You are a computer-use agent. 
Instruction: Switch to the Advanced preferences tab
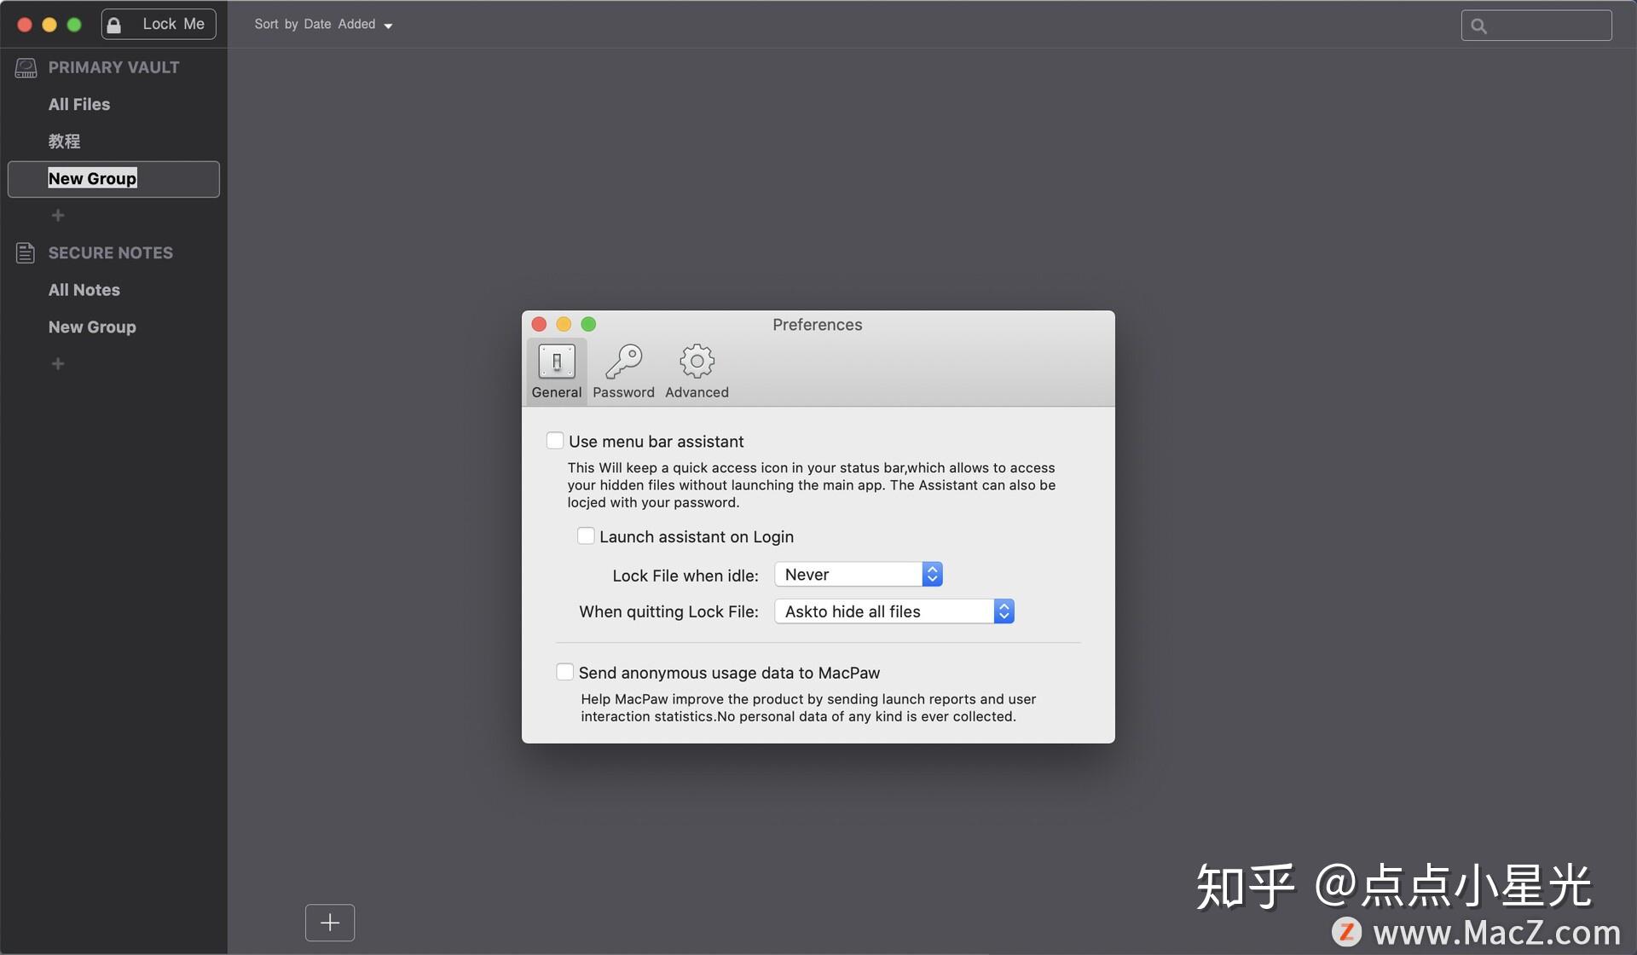click(x=697, y=371)
